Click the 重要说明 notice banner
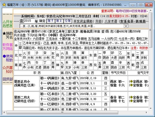This screenshot has width=155, height=117. point(125,11)
